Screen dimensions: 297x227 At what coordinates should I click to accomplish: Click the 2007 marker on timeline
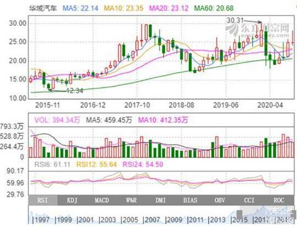(x=152, y=220)
